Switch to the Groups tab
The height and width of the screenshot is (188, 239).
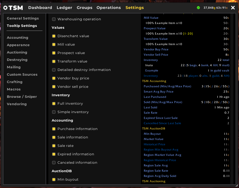84,8
